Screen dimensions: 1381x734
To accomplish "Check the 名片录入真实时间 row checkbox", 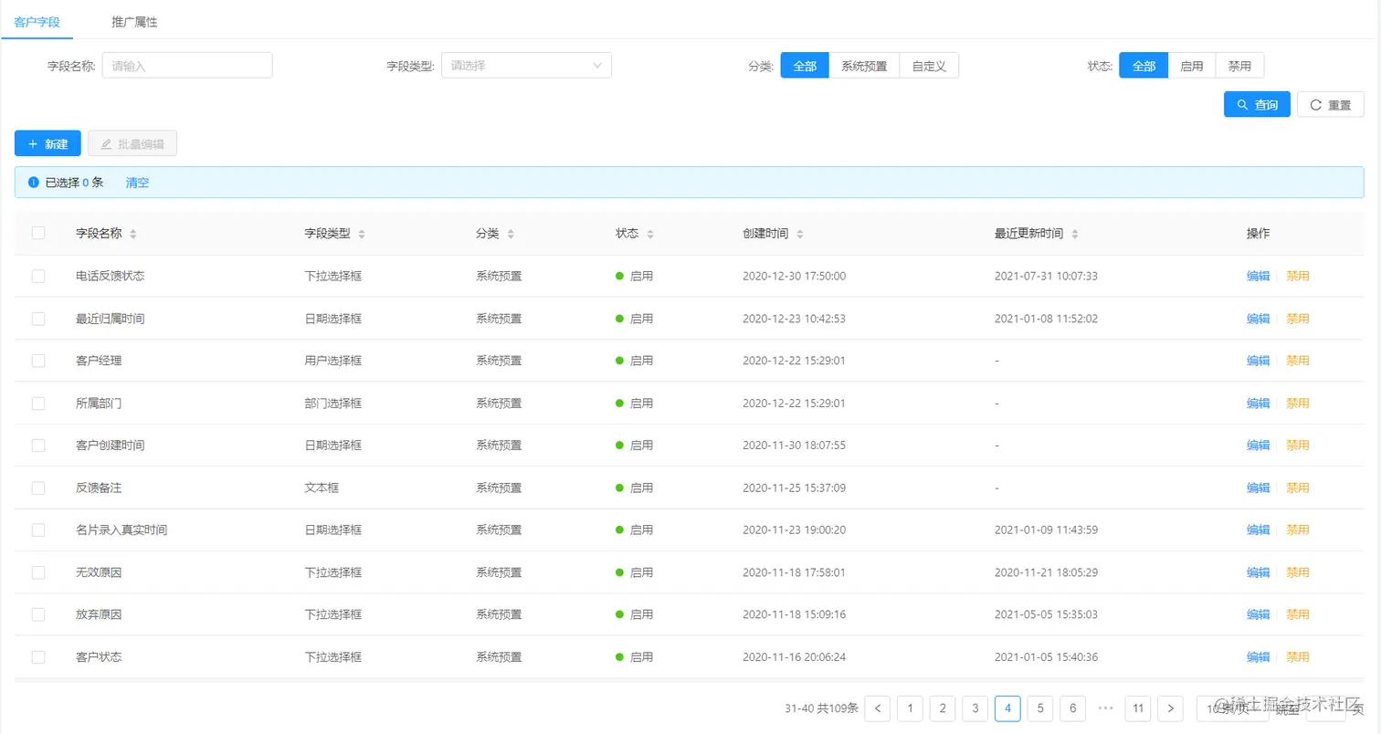I will click(x=38, y=530).
